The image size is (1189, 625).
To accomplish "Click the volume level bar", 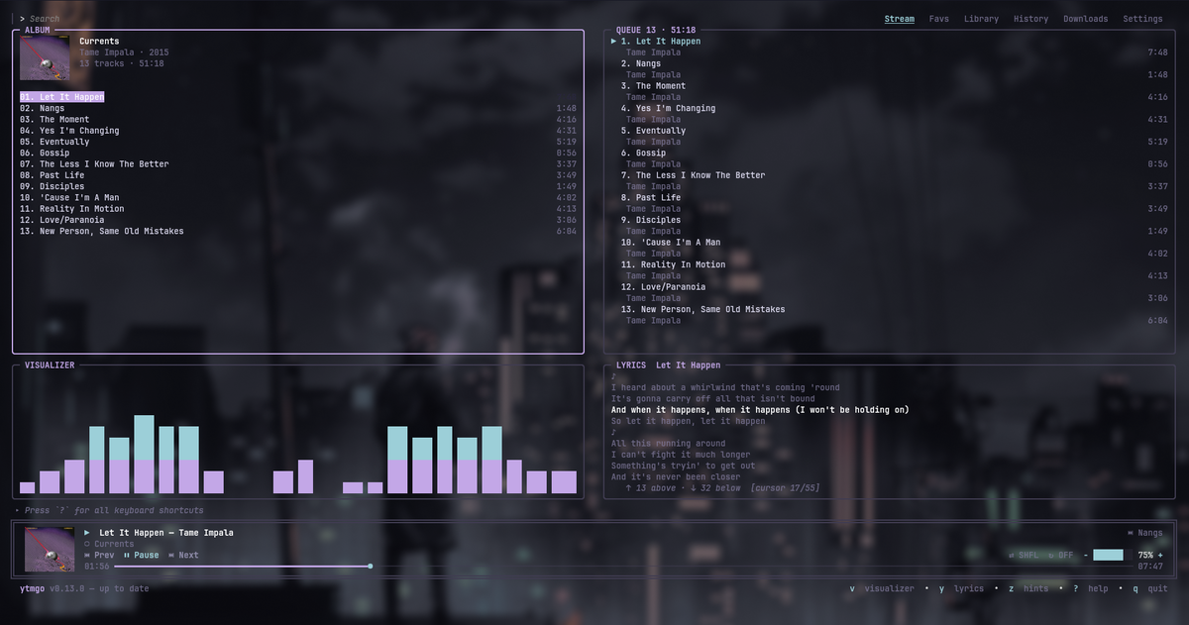I will point(1112,555).
